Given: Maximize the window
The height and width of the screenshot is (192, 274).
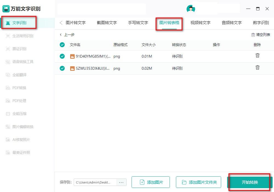Looking at the screenshot, I should [258, 9].
